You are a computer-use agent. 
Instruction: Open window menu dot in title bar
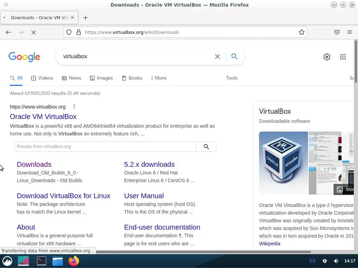coord(6,5)
